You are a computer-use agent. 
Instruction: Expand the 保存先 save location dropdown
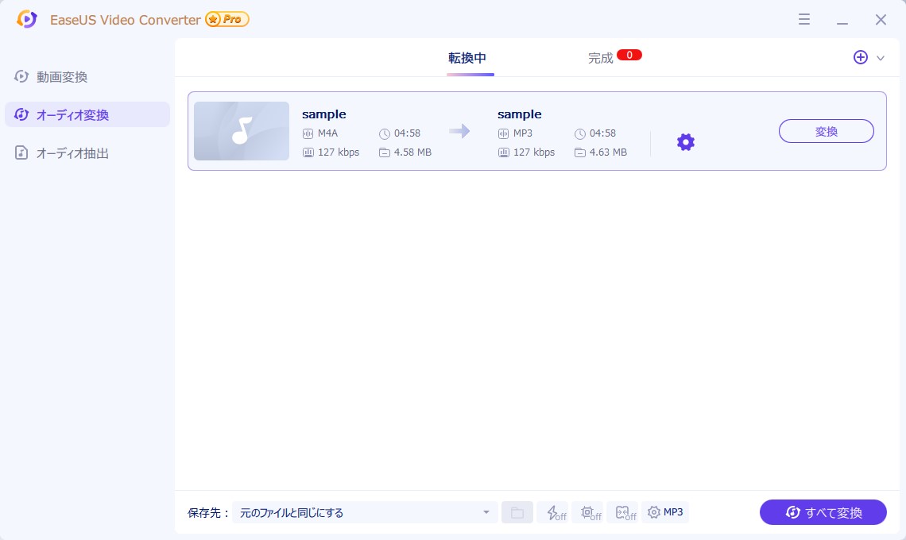[x=486, y=512]
